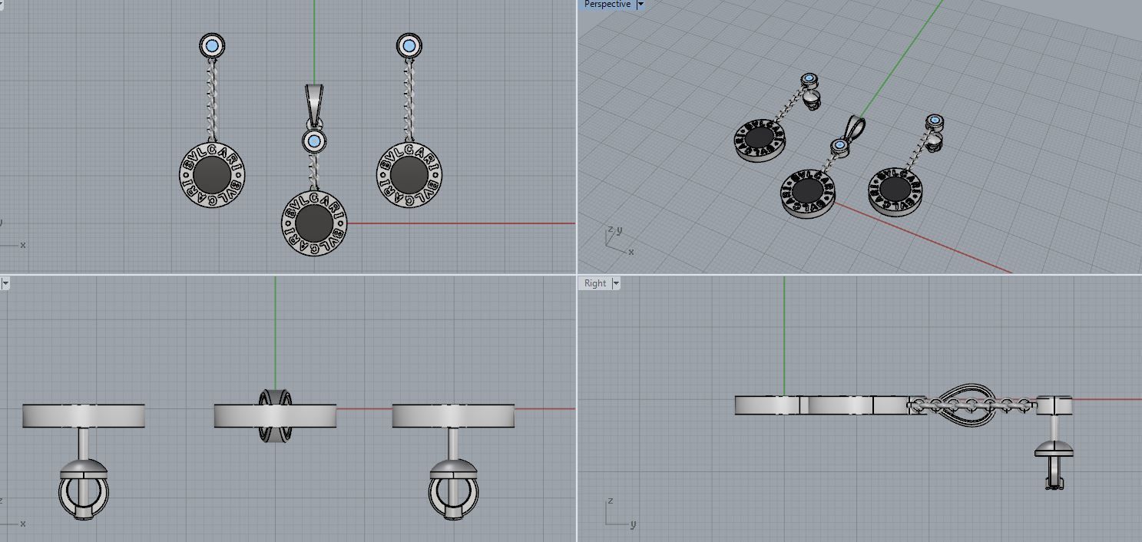
Task: Select the left earring's black disc center, top-left viewport
Action: click(x=212, y=176)
